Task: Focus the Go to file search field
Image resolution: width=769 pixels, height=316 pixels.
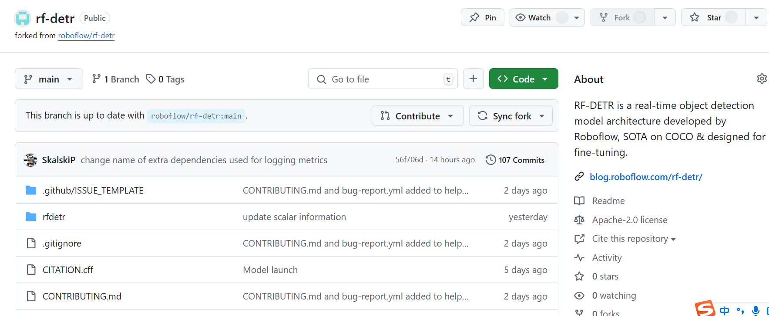Action: click(x=383, y=79)
